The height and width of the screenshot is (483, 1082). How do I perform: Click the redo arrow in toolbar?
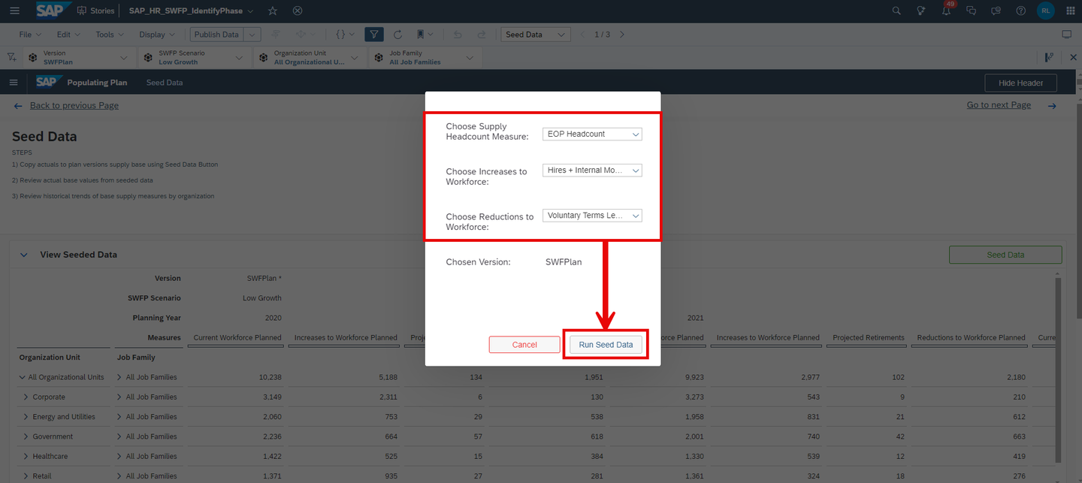(482, 35)
